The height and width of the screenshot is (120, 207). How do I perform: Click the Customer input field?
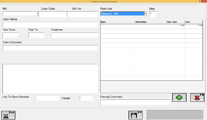coord(74,35)
